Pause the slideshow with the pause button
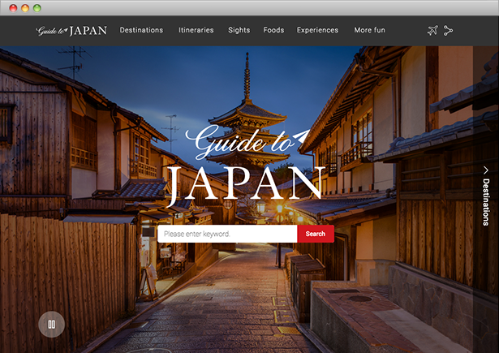Viewport: 499px width, 353px height. tap(52, 325)
